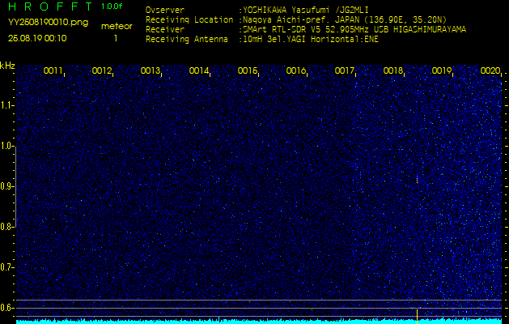Click the 0020 time marker
This screenshot has width=509, height=324.
[490, 70]
